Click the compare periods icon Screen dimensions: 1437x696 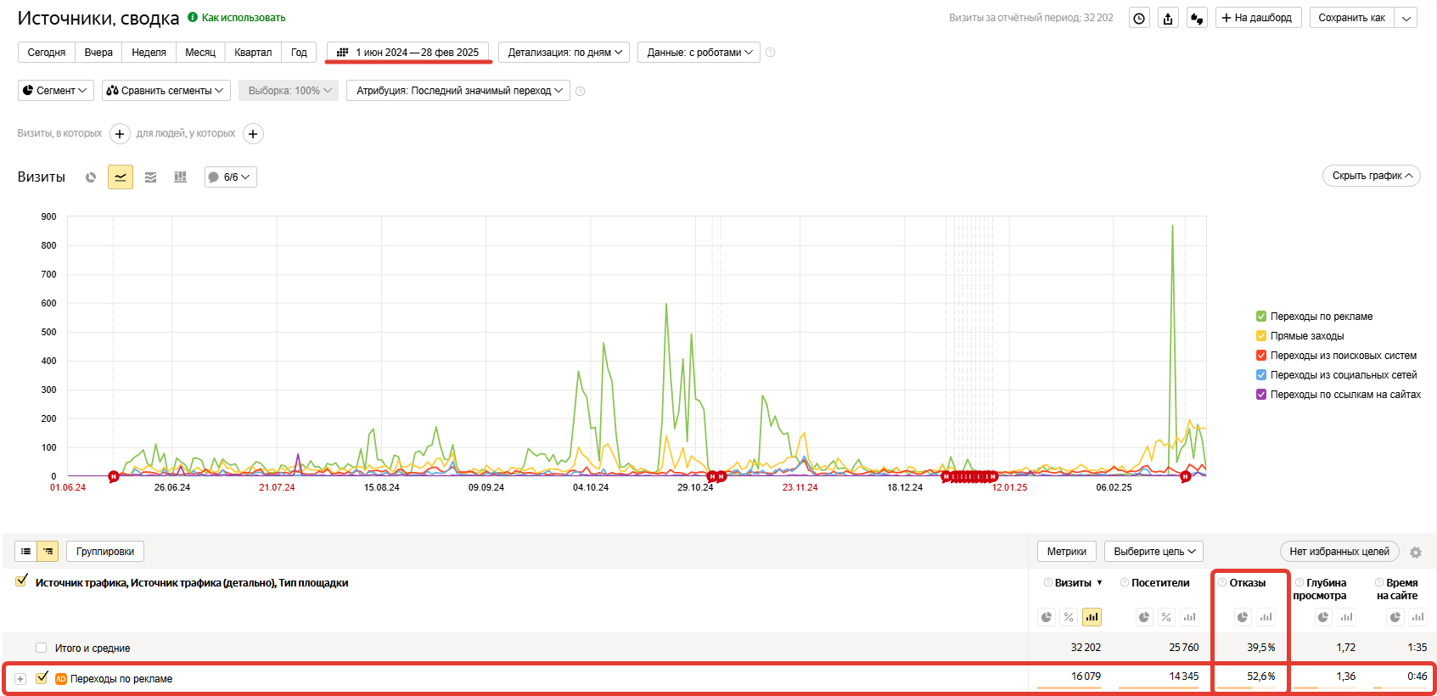click(x=1197, y=18)
